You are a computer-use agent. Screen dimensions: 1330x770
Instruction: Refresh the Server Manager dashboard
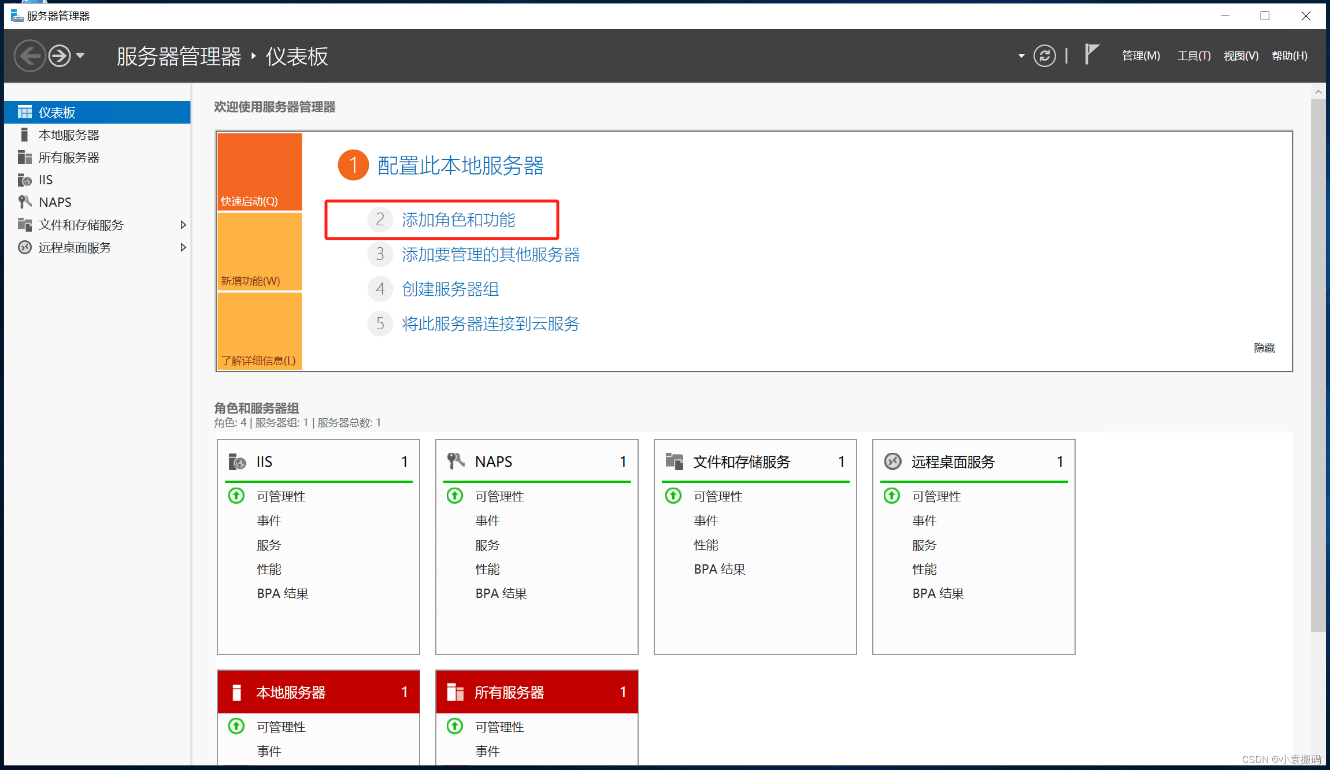pos(1044,56)
